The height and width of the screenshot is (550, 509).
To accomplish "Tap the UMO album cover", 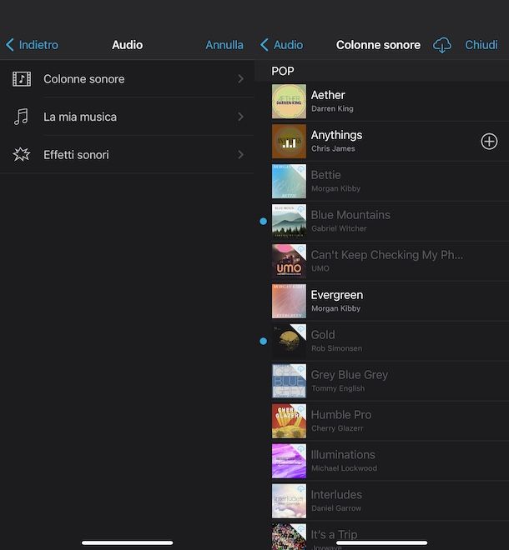I will [289, 262].
